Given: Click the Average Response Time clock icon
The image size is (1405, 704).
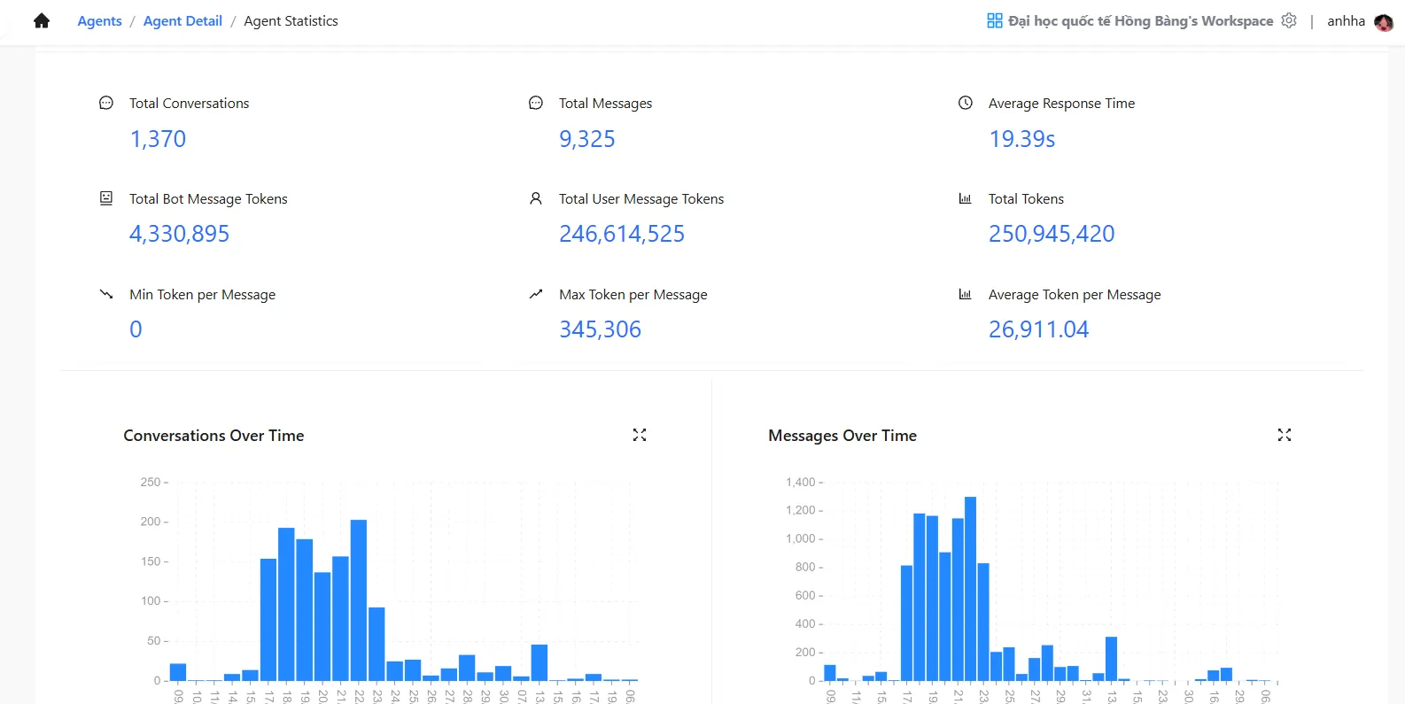Looking at the screenshot, I should tap(966, 103).
